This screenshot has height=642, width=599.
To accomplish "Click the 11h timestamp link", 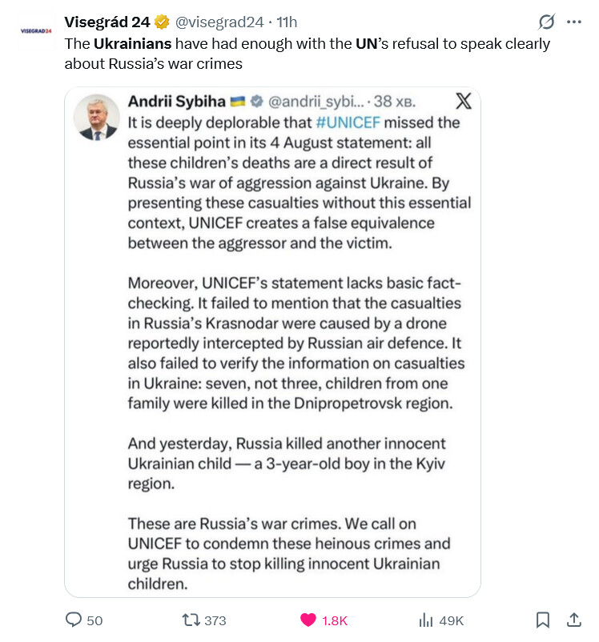I will [287, 22].
